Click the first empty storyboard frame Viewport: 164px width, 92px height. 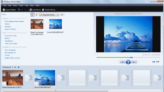click(77, 78)
